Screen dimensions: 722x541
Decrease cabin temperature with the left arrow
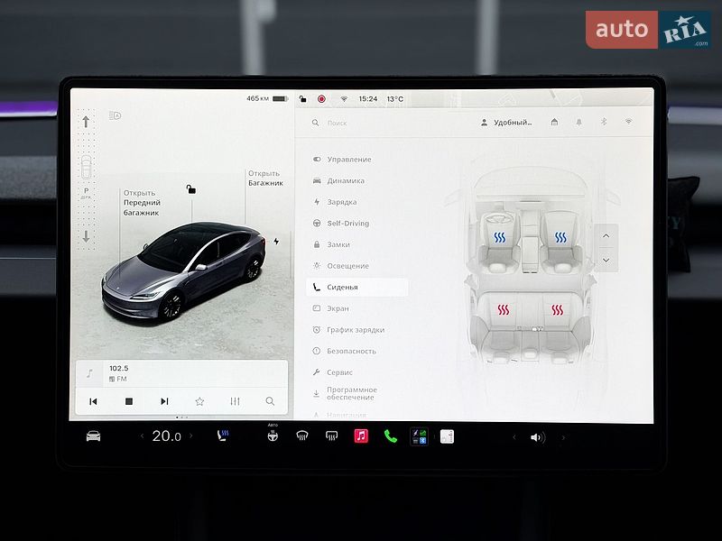tap(142, 436)
